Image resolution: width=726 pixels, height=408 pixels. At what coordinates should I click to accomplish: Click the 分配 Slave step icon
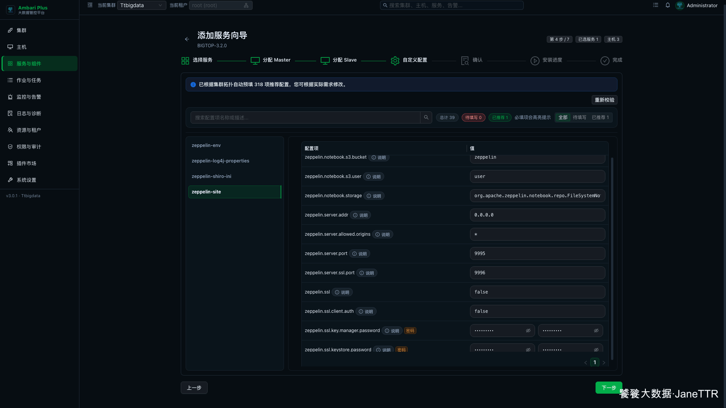click(x=325, y=61)
